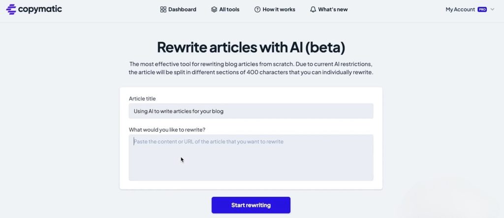The width and height of the screenshot is (504, 218).
Task: Click the How it works question-mark icon
Action: (x=257, y=10)
